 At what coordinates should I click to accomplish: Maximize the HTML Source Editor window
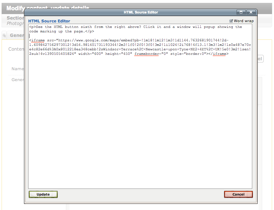coord(241,12)
